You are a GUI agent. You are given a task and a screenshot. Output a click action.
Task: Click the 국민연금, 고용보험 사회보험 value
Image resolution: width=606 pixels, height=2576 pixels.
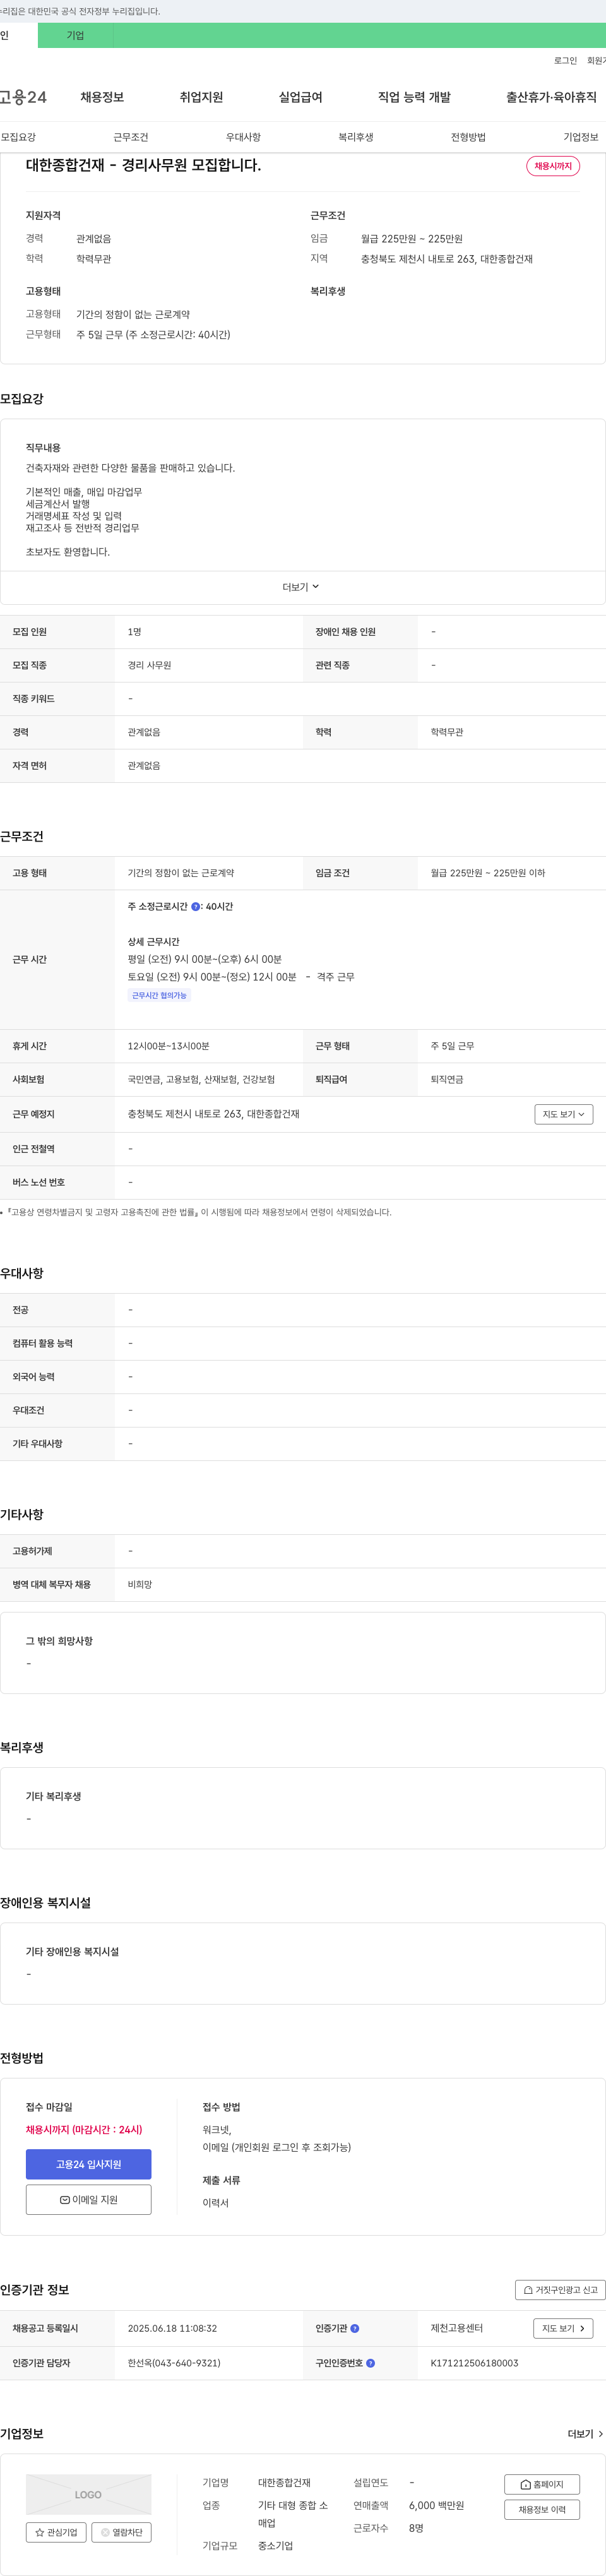pyautogui.click(x=201, y=1079)
